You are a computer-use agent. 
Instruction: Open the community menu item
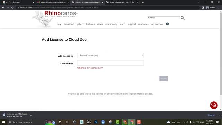pos(111,24)
